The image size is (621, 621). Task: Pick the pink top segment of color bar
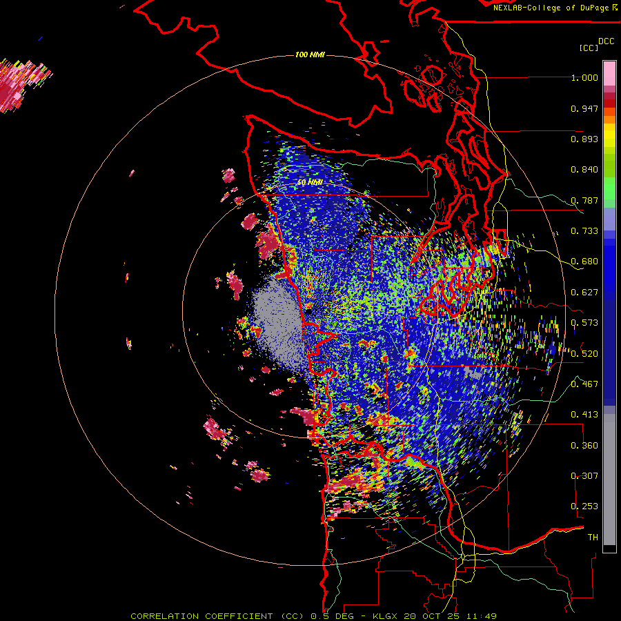(609, 73)
